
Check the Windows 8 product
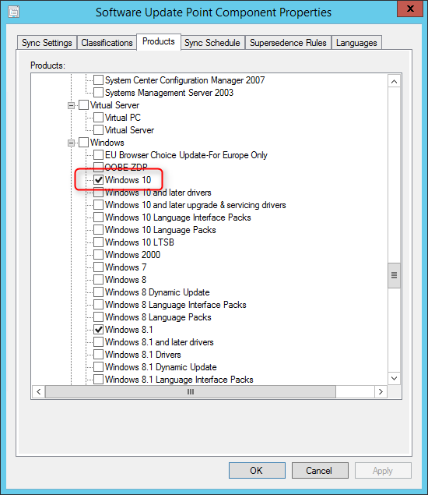[x=98, y=280]
